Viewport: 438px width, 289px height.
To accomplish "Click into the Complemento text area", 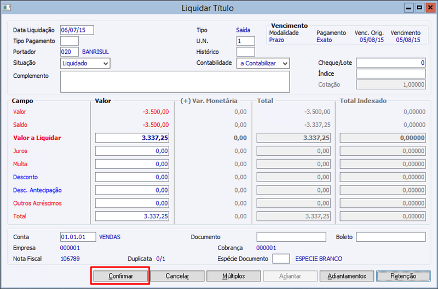I will 175,81.
